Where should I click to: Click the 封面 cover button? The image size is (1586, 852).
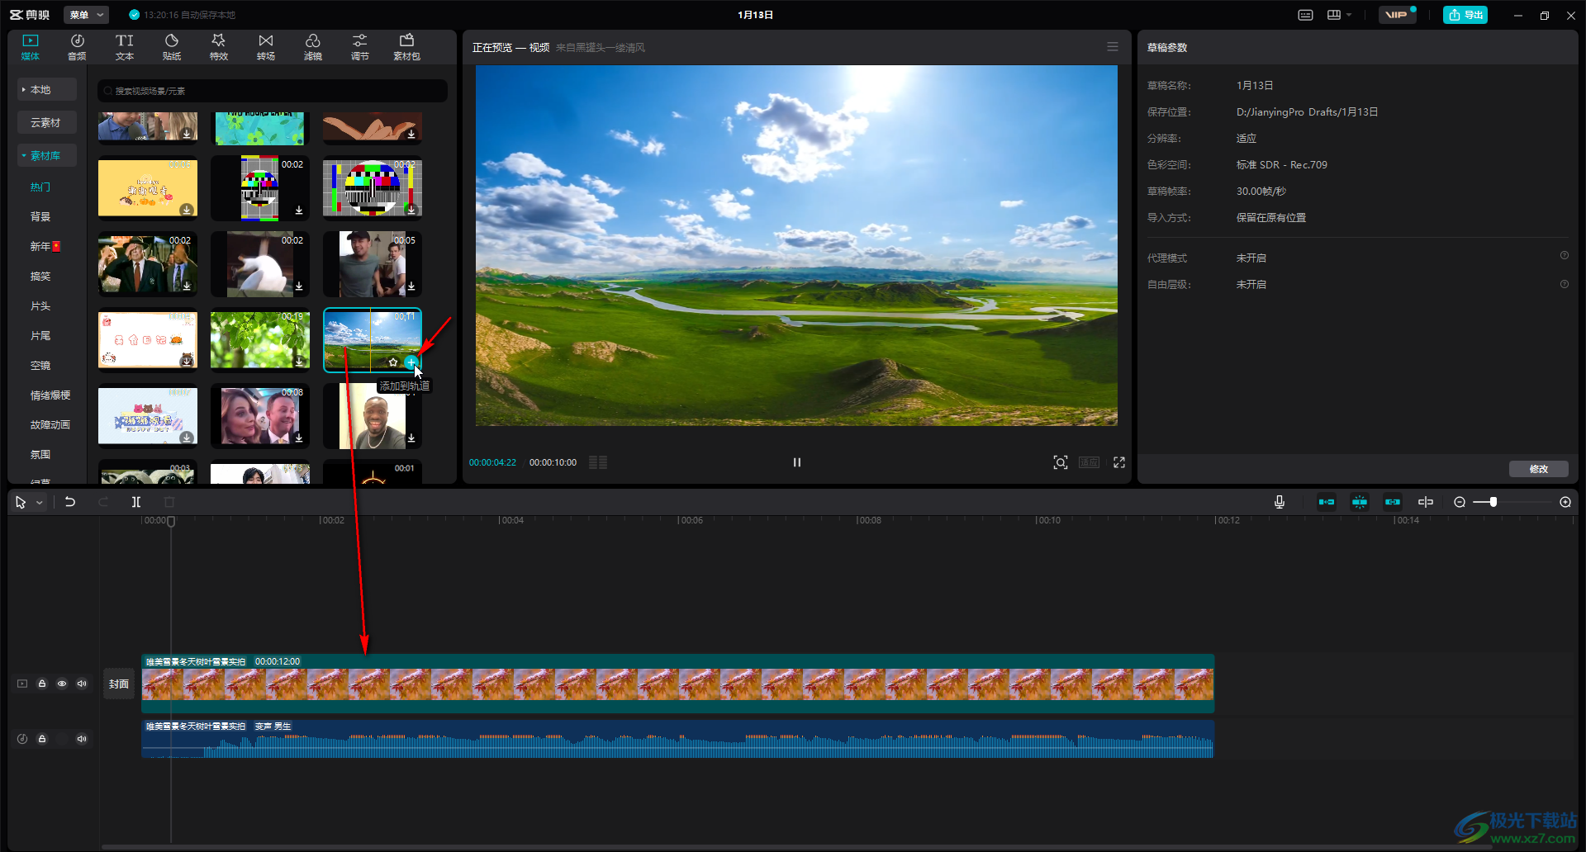coord(119,684)
